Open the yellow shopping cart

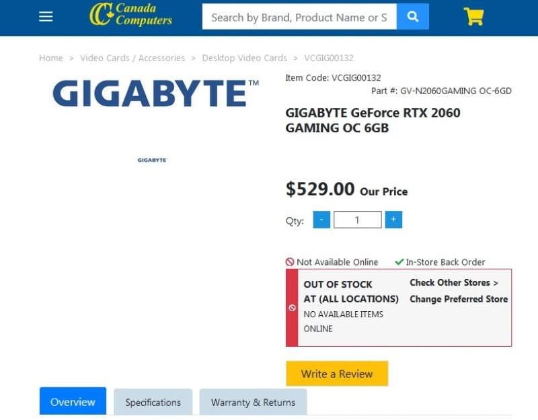[x=473, y=17]
